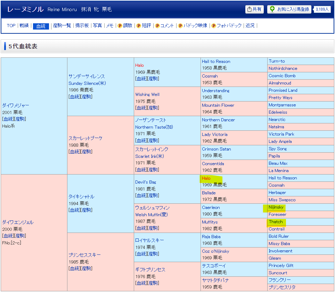Open the Northern Taste(加) link
This screenshot has width=335, height=292.
[154, 127]
